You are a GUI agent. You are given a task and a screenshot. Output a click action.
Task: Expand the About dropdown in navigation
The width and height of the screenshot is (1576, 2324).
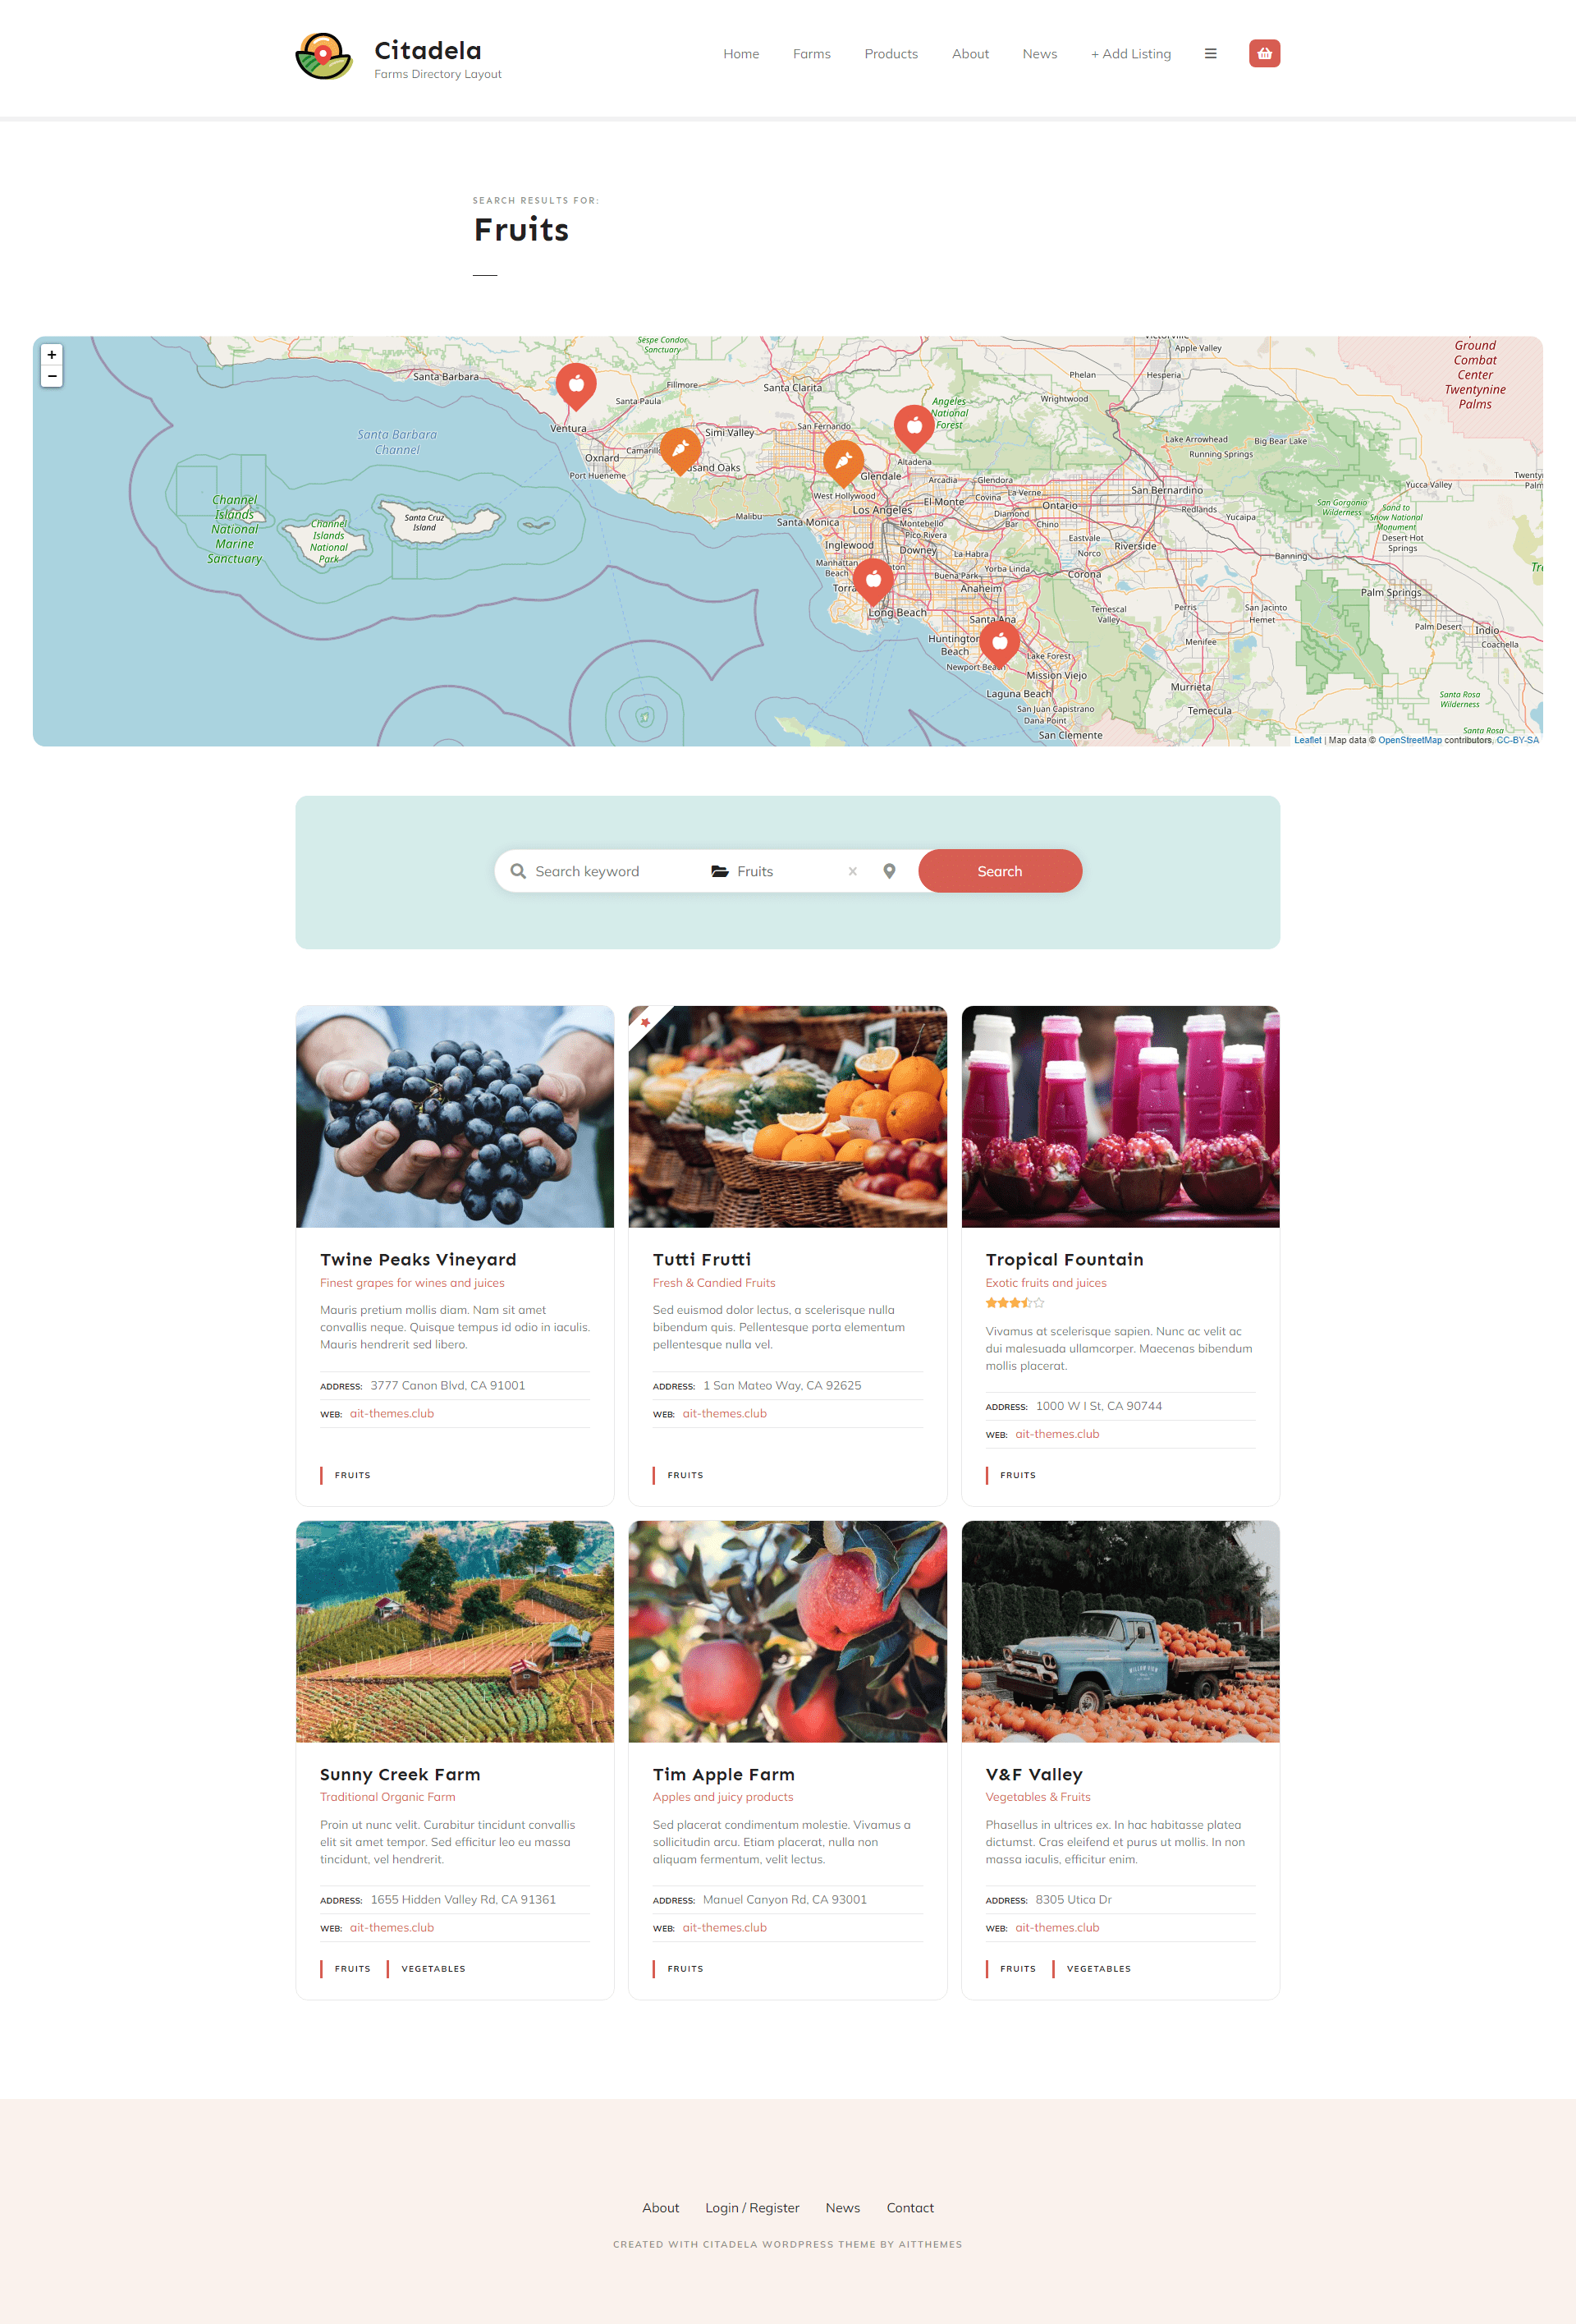[x=971, y=53]
